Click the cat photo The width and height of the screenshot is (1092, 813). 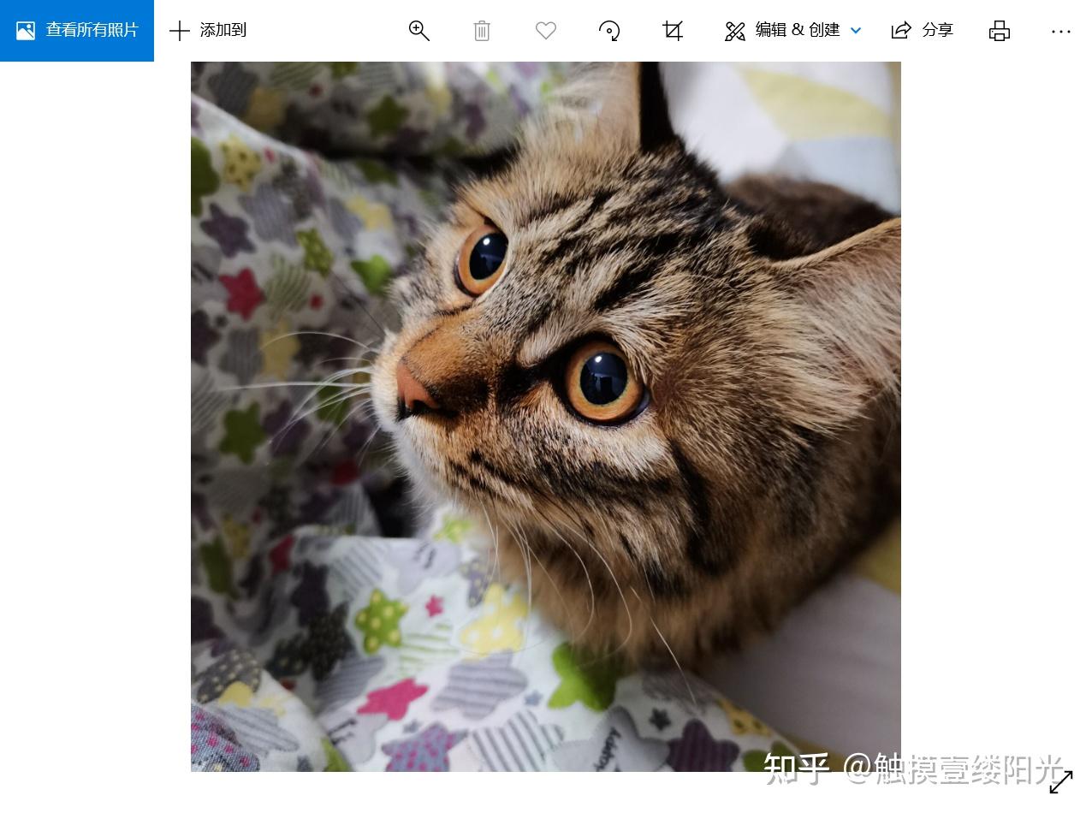[546, 417]
